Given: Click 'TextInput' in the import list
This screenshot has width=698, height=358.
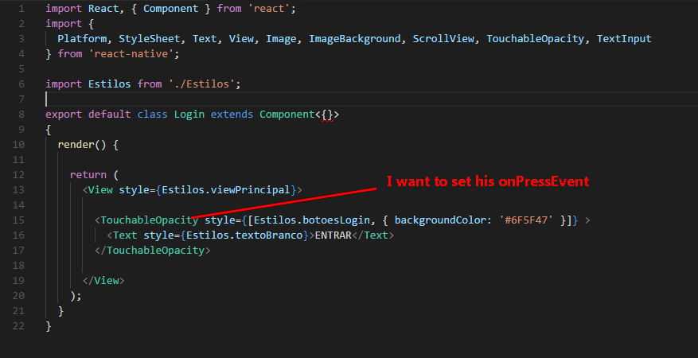Looking at the screenshot, I should click(624, 39).
